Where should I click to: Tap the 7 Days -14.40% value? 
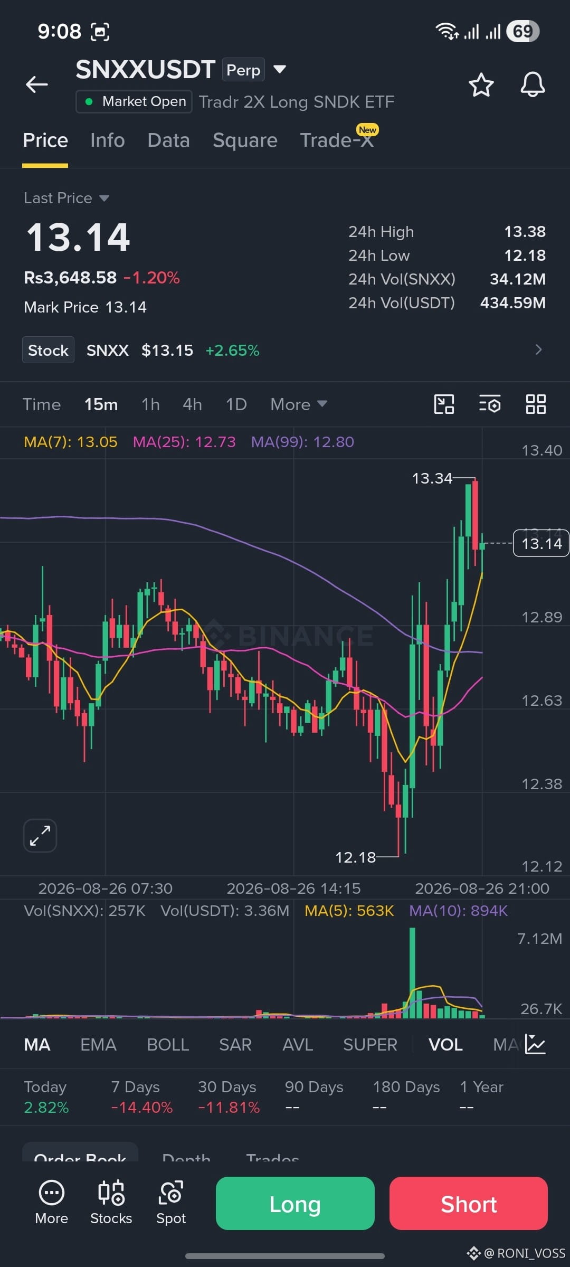tap(142, 1108)
